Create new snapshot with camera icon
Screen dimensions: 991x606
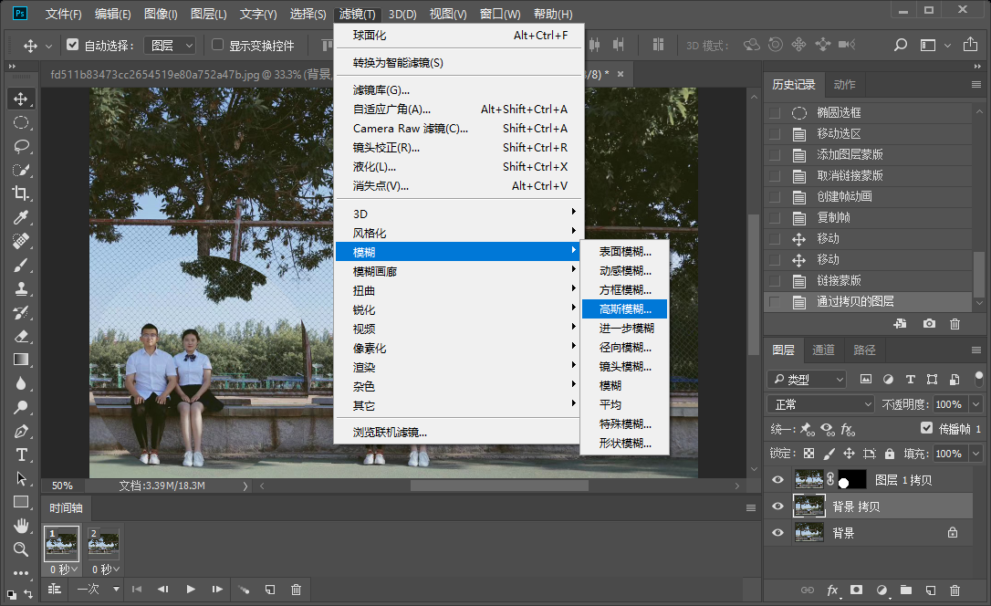[x=928, y=324]
